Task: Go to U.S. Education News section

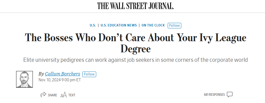Action: [119, 25]
